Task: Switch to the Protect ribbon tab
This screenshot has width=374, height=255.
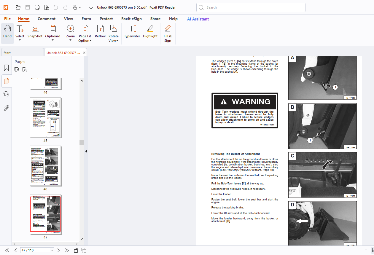Action: point(106,19)
